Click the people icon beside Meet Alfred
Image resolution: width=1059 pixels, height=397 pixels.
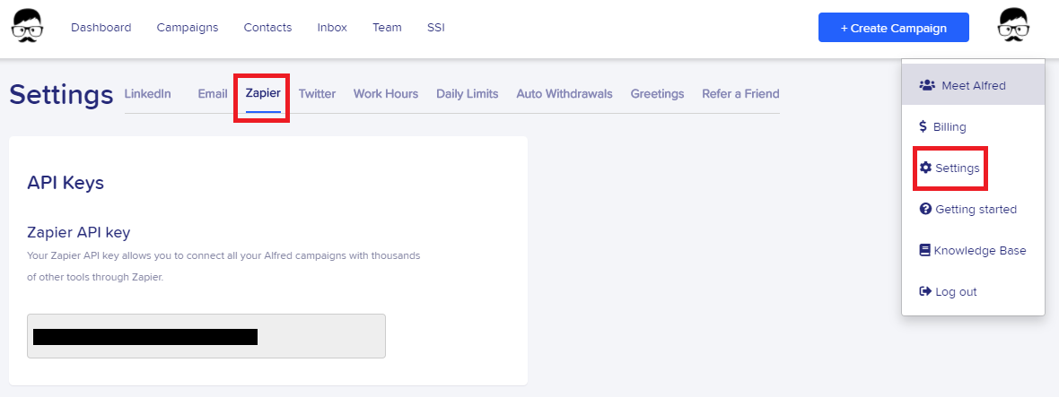927,86
